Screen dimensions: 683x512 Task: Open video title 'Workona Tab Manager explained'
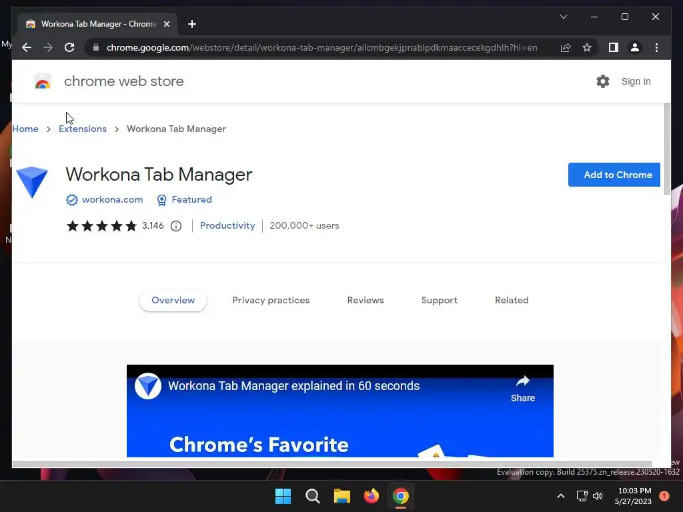tap(293, 386)
